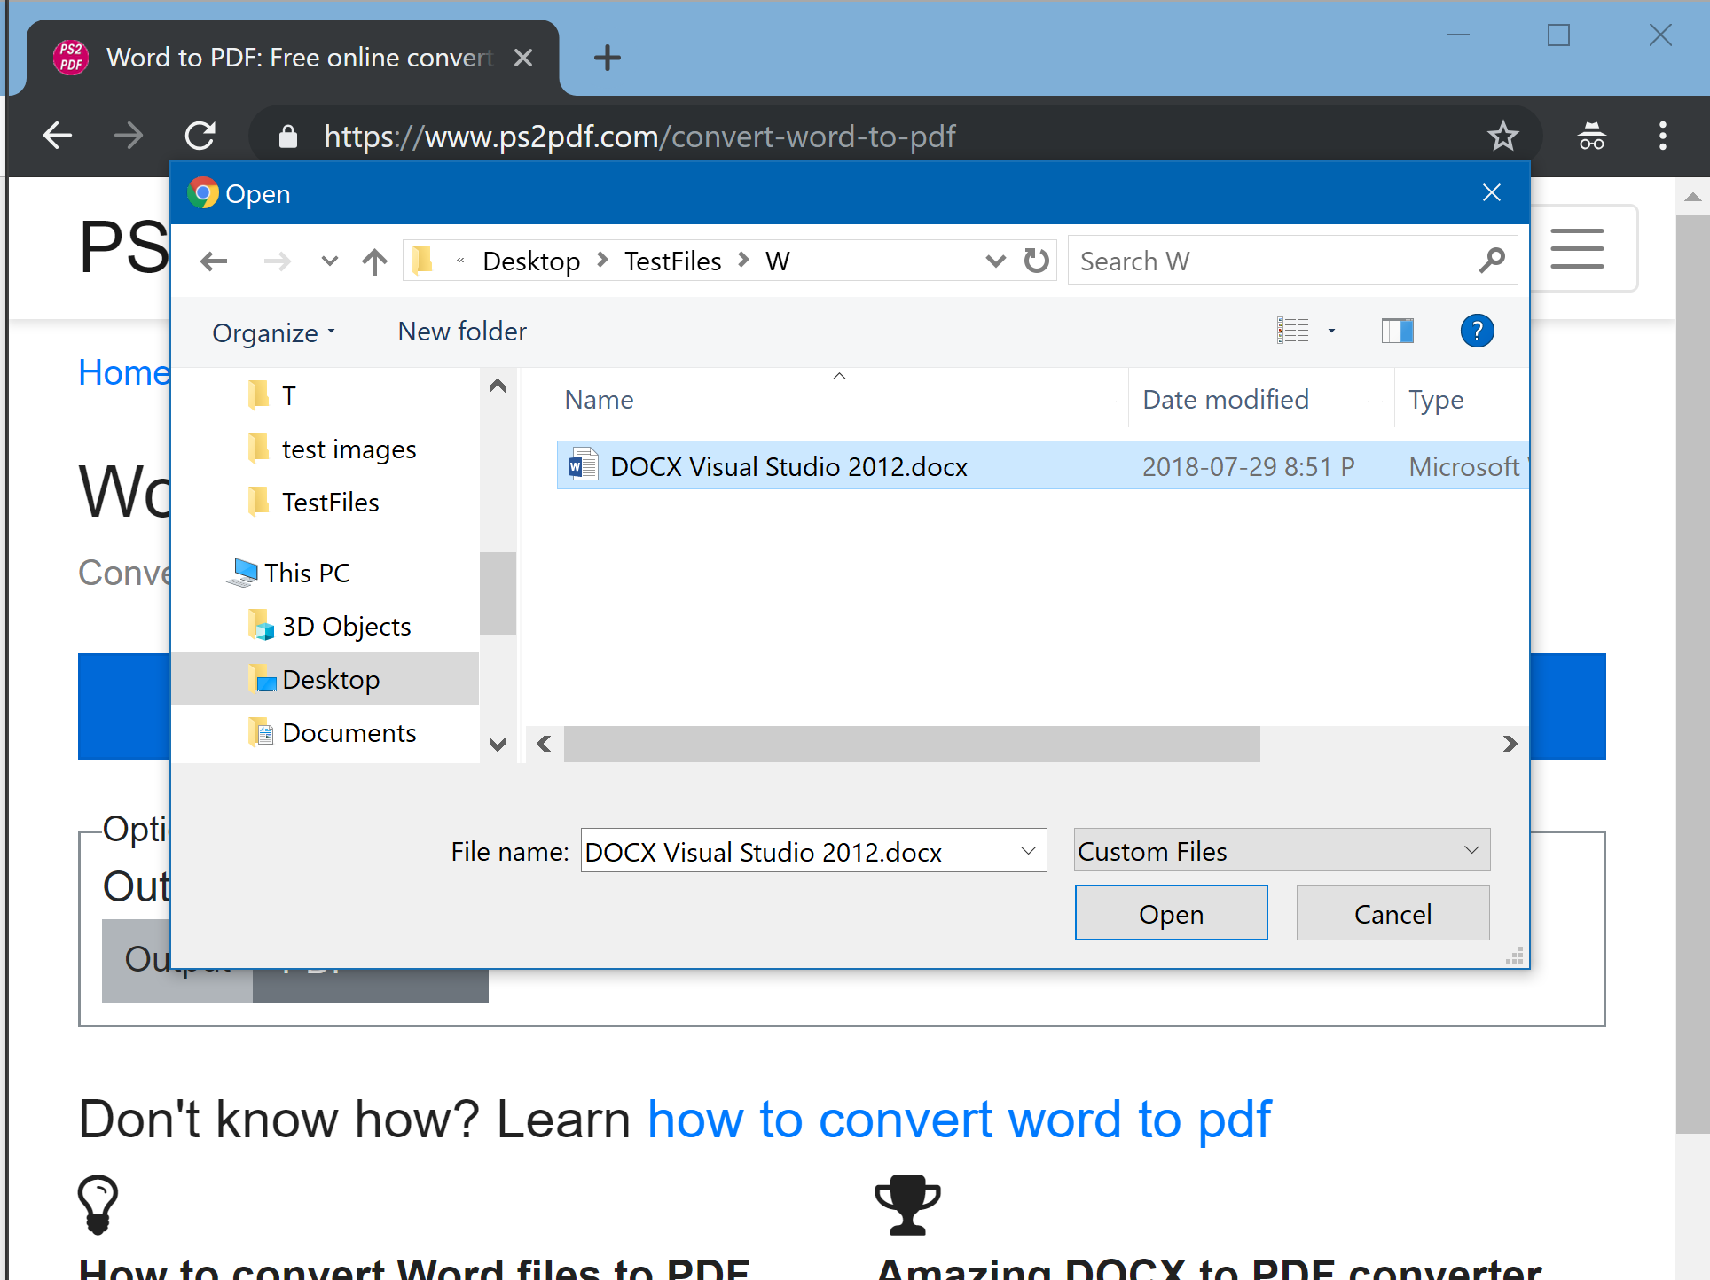Click the Back arrow in Open dialog
Screen dimensions: 1710x1280
click(x=214, y=261)
